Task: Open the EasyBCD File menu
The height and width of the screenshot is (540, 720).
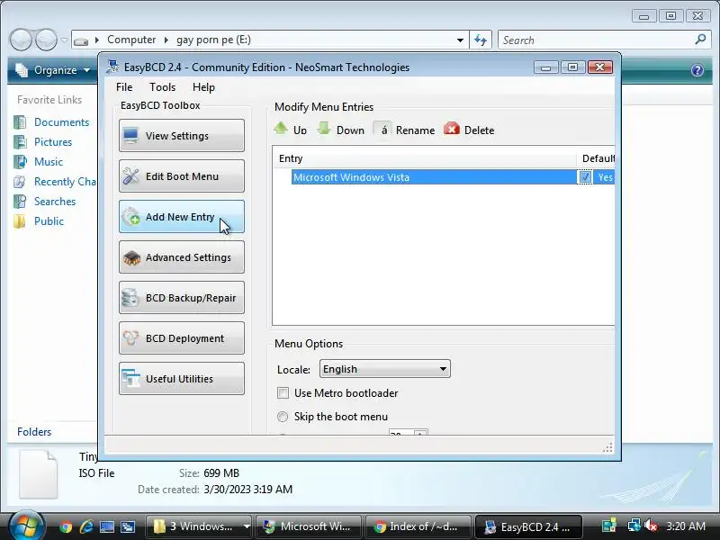Action: point(124,87)
